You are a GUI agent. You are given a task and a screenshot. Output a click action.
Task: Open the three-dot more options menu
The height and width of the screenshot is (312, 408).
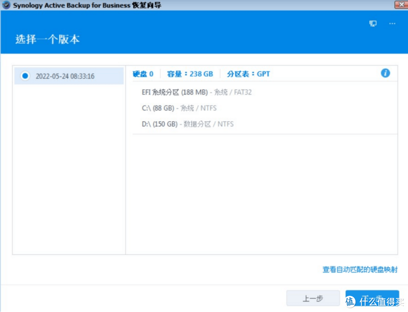point(392,23)
